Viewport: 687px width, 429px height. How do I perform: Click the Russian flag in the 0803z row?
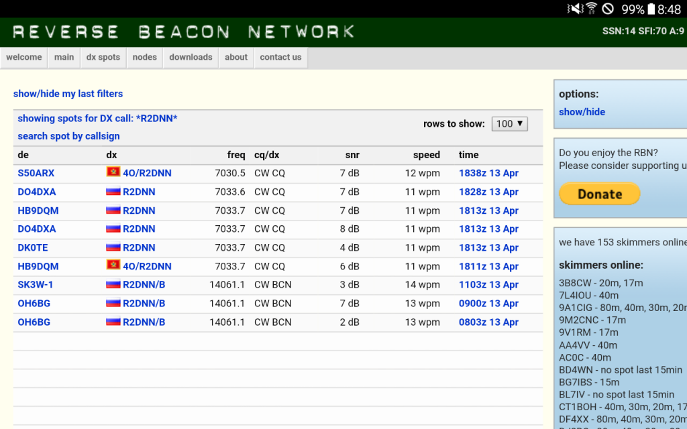coord(113,322)
